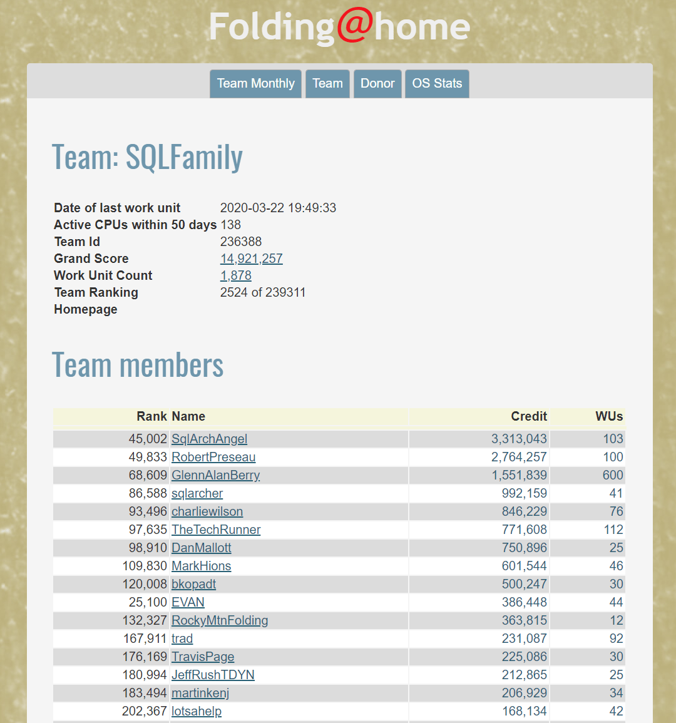The image size is (676, 723).
Task: Open the Donor tab
Action: coord(377,83)
